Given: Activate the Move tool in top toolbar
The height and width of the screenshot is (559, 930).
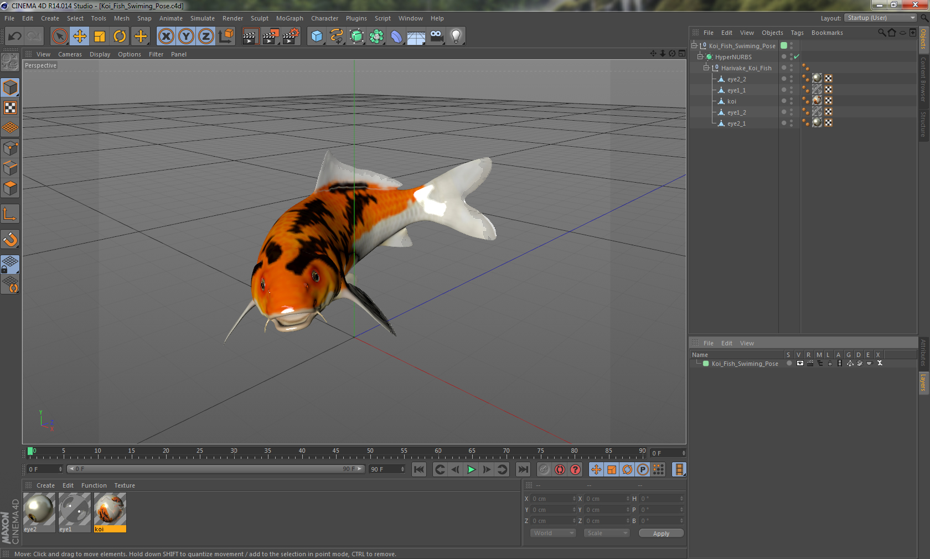Looking at the screenshot, I should point(80,37).
